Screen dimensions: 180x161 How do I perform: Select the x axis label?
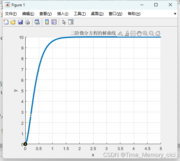(x=93, y=155)
